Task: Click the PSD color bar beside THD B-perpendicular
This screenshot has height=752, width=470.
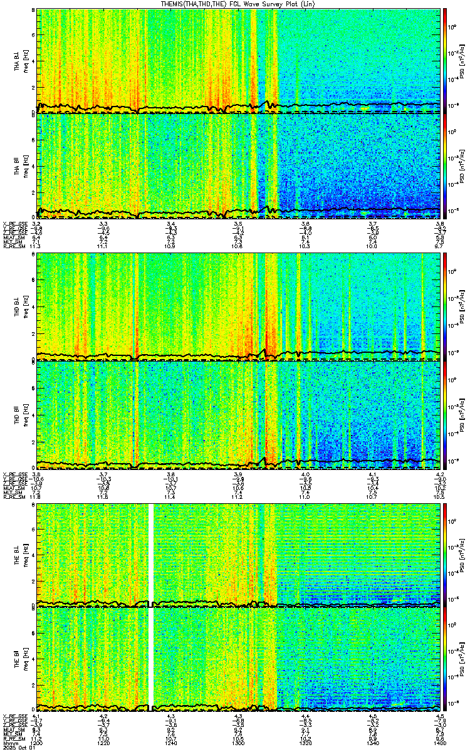Action: [x=446, y=307]
